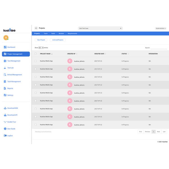Image resolution: width=169 pixels, height=169 pixels.
Task: Click the Next page button
Action: (158, 132)
